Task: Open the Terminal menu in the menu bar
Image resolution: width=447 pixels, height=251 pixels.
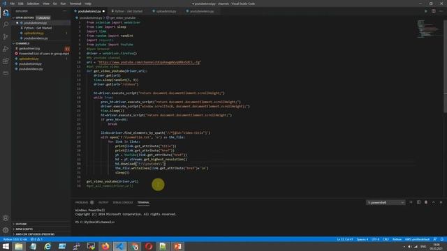Action: [75, 3]
